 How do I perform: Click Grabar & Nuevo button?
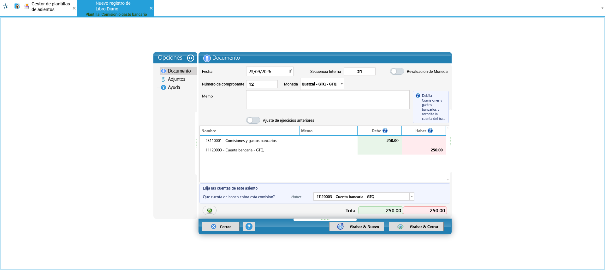(357, 226)
